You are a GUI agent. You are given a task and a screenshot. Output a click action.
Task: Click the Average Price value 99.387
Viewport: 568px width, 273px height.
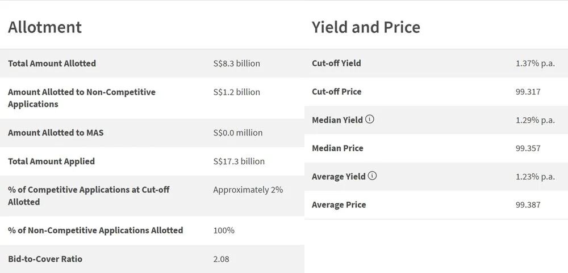[528, 205]
